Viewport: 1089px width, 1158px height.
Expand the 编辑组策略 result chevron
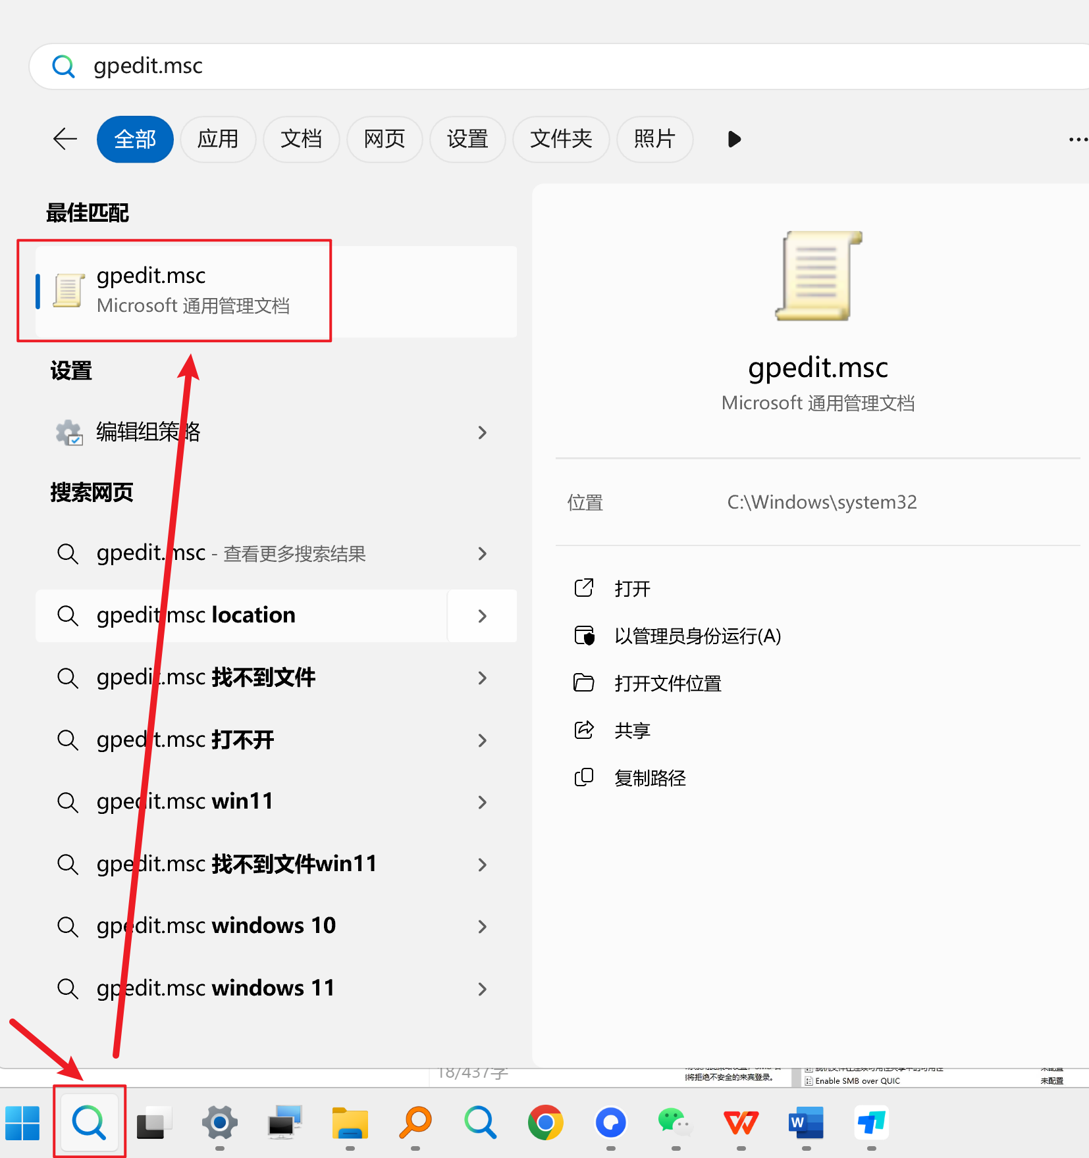click(482, 432)
